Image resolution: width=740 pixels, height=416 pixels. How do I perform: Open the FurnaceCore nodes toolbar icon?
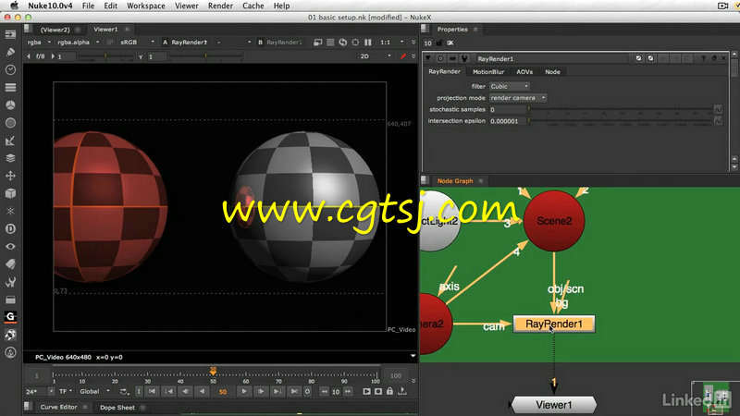coord(10,335)
